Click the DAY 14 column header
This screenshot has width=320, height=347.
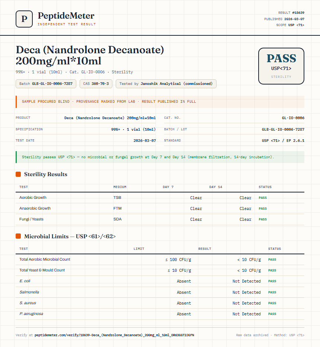(x=215, y=187)
